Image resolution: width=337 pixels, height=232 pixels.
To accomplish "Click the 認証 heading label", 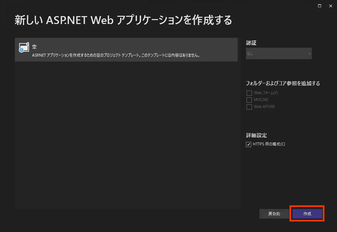I will 251,43.
